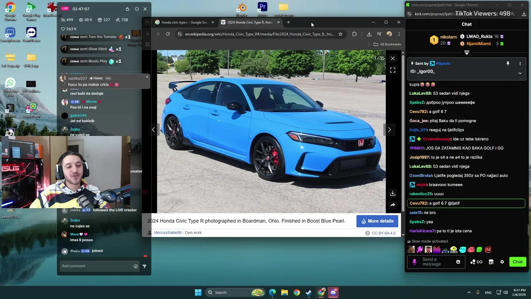Image resolution: width=531 pixels, height=299 pixels.
Task: Close the TikTok Live studio panel
Action: click(x=145, y=9)
